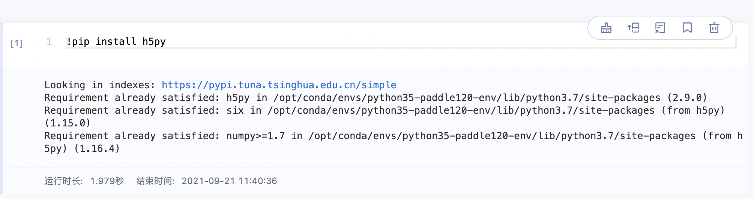Viewport: 754px width, 199px height.
Task: Delete the cell using the trash icon
Action: coord(714,28)
